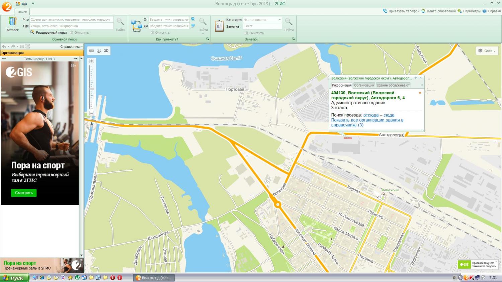502x282 pixels.
Task: Click the system clock showing 7:31
Action: pos(493,278)
